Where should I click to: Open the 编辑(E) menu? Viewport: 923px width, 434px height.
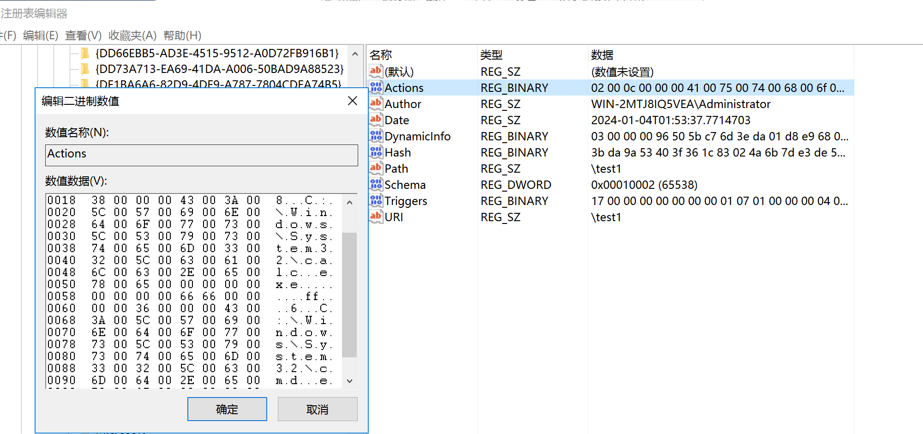(41, 36)
